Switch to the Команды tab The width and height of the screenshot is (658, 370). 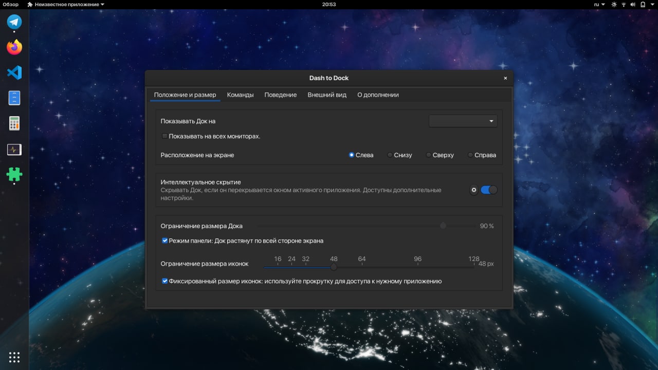tap(240, 95)
